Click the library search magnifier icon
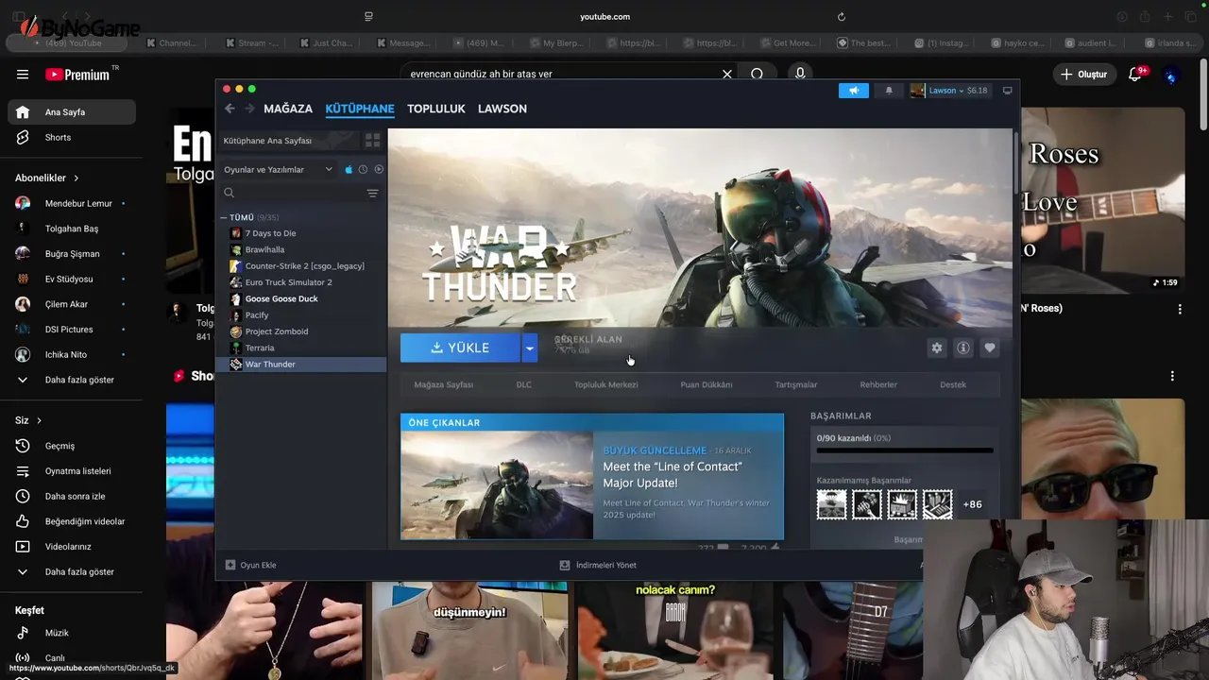 pyautogui.click(x=229, y=193)
